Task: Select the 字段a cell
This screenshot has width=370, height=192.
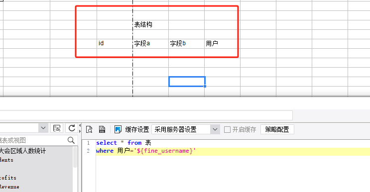Action: point(150,44)
